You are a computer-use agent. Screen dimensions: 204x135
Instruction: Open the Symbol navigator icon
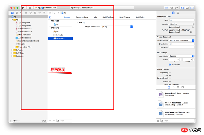tap(17, 13)
